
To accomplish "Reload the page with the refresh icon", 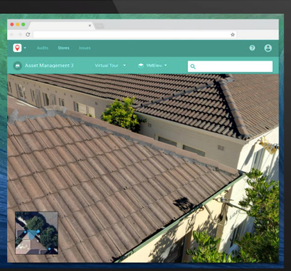I will click(28, 35).
